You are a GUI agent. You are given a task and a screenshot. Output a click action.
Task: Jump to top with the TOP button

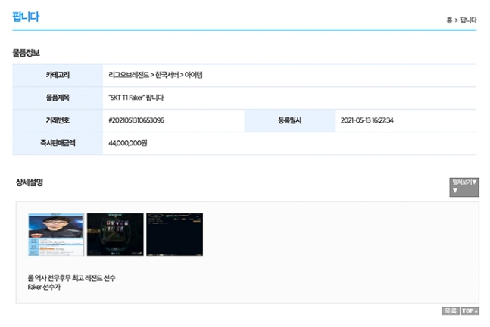pos(470,311)
